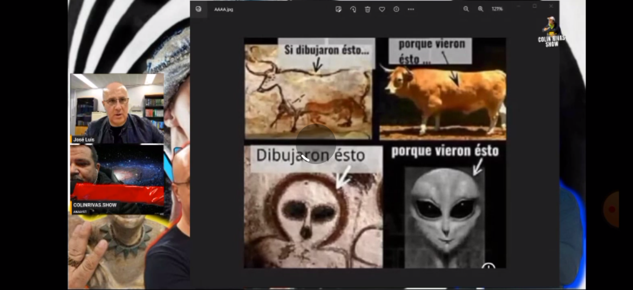Select the COLINRIVAS.SHOW webcam feed
Image resolution: width=633 pixels, height=290 pixels.
tap(117, 179)
